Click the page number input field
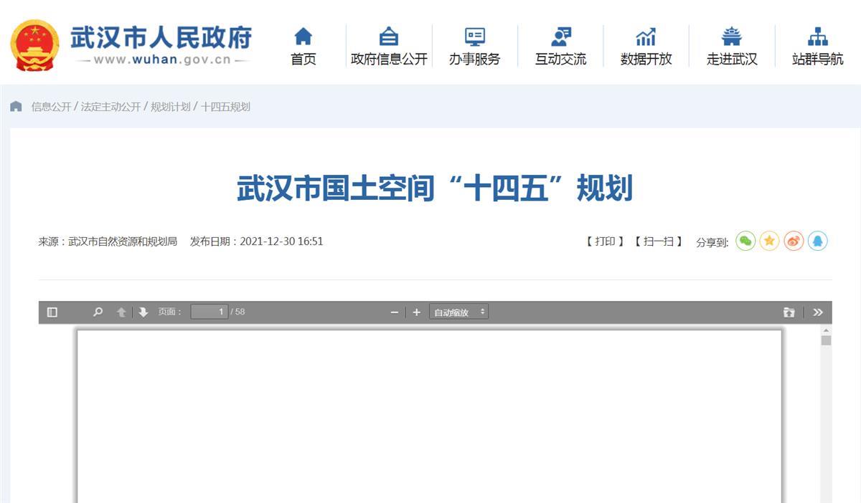 (x=209, y=312)
